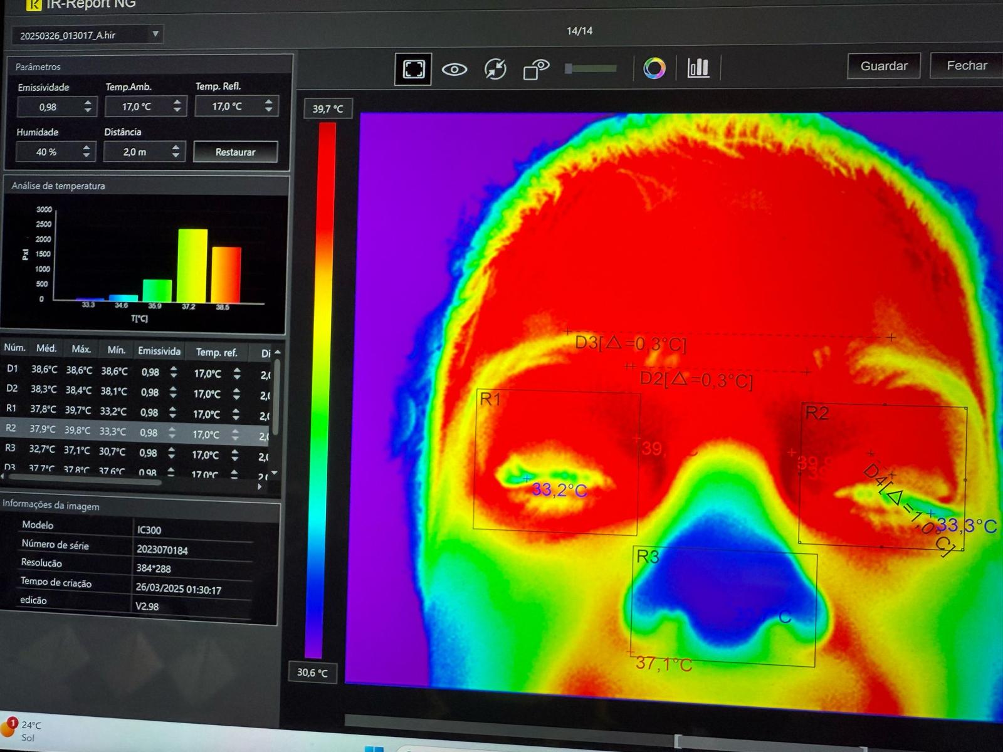Image resolution: width=1003 pixels, height=752 pixels.
Task: Click the eye view icon in toolbar
Action: pos(454,70)
